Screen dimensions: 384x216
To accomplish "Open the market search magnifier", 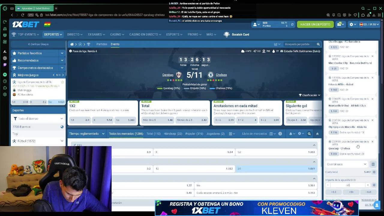I will pyautogui.click(x=309, y=134).
